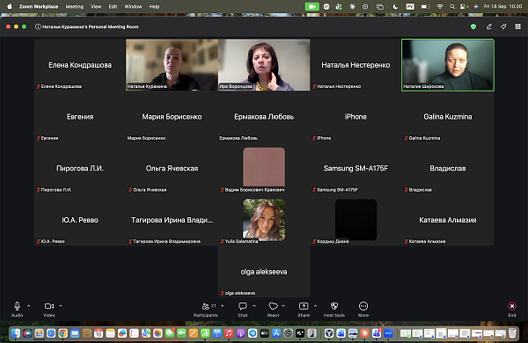The width and height of the screenshot is (528, 343).
Task: Open the Edit menu
Action: [113, 6]
